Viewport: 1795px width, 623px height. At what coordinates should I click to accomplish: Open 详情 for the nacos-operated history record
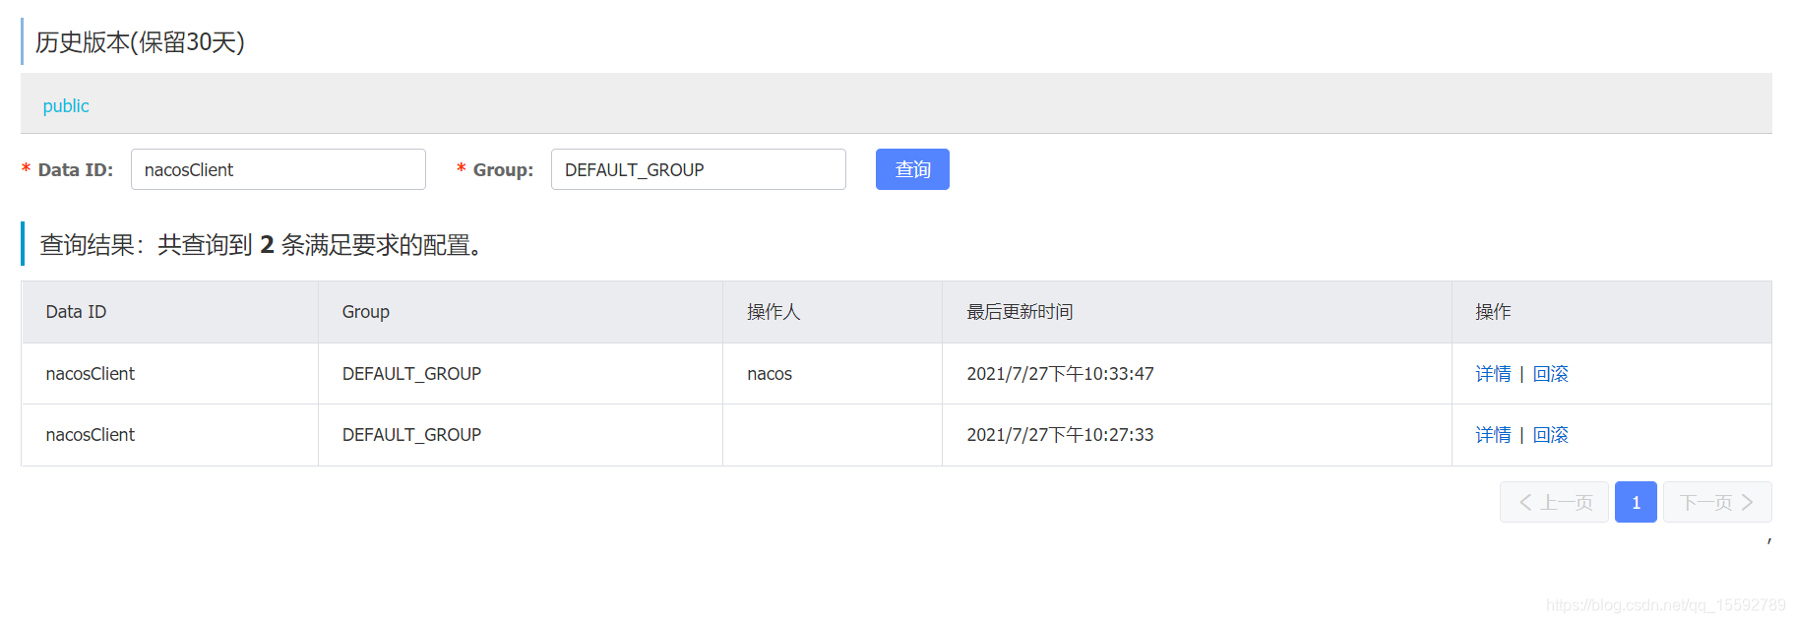point(1492,373)
